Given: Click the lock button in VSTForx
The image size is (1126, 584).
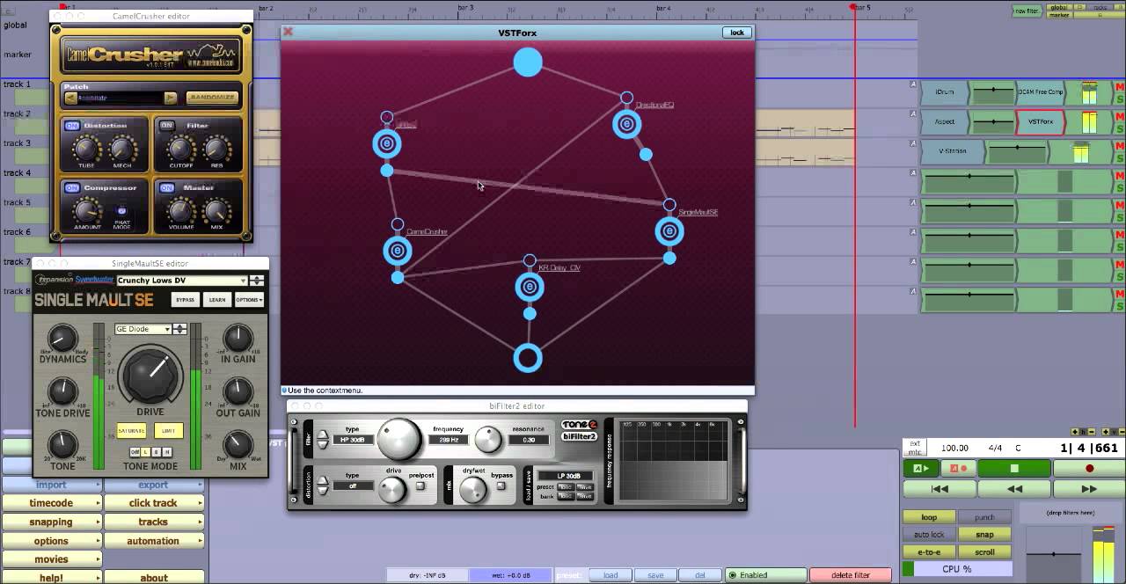Looking at the screenshot, I should click(x=737, y=33).
